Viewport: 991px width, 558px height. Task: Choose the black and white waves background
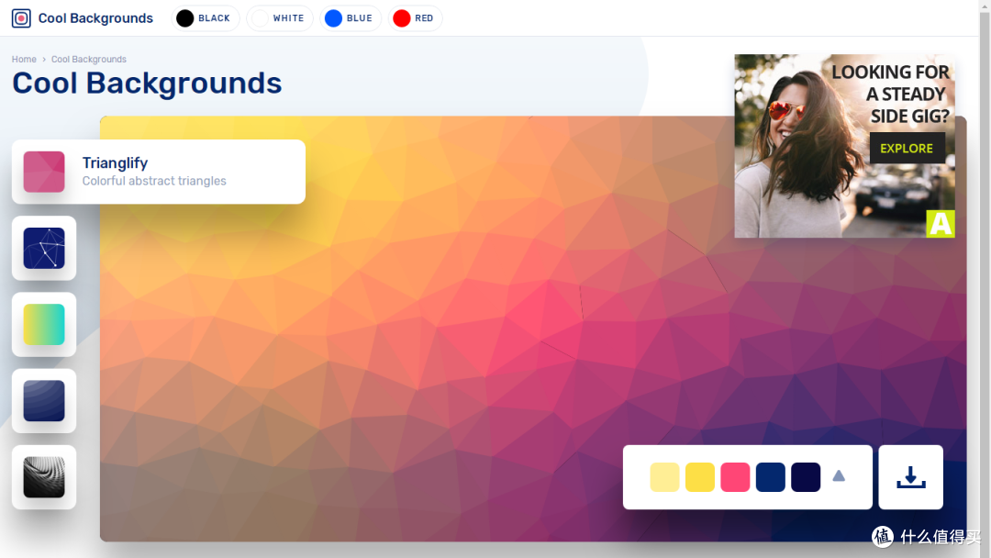point(44,477)
